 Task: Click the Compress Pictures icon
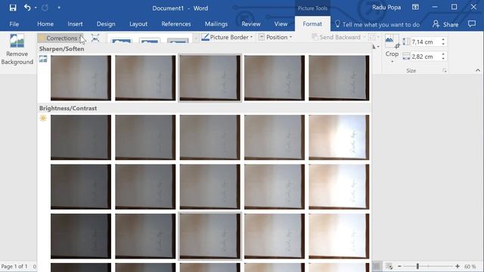[x=95, y=38]
